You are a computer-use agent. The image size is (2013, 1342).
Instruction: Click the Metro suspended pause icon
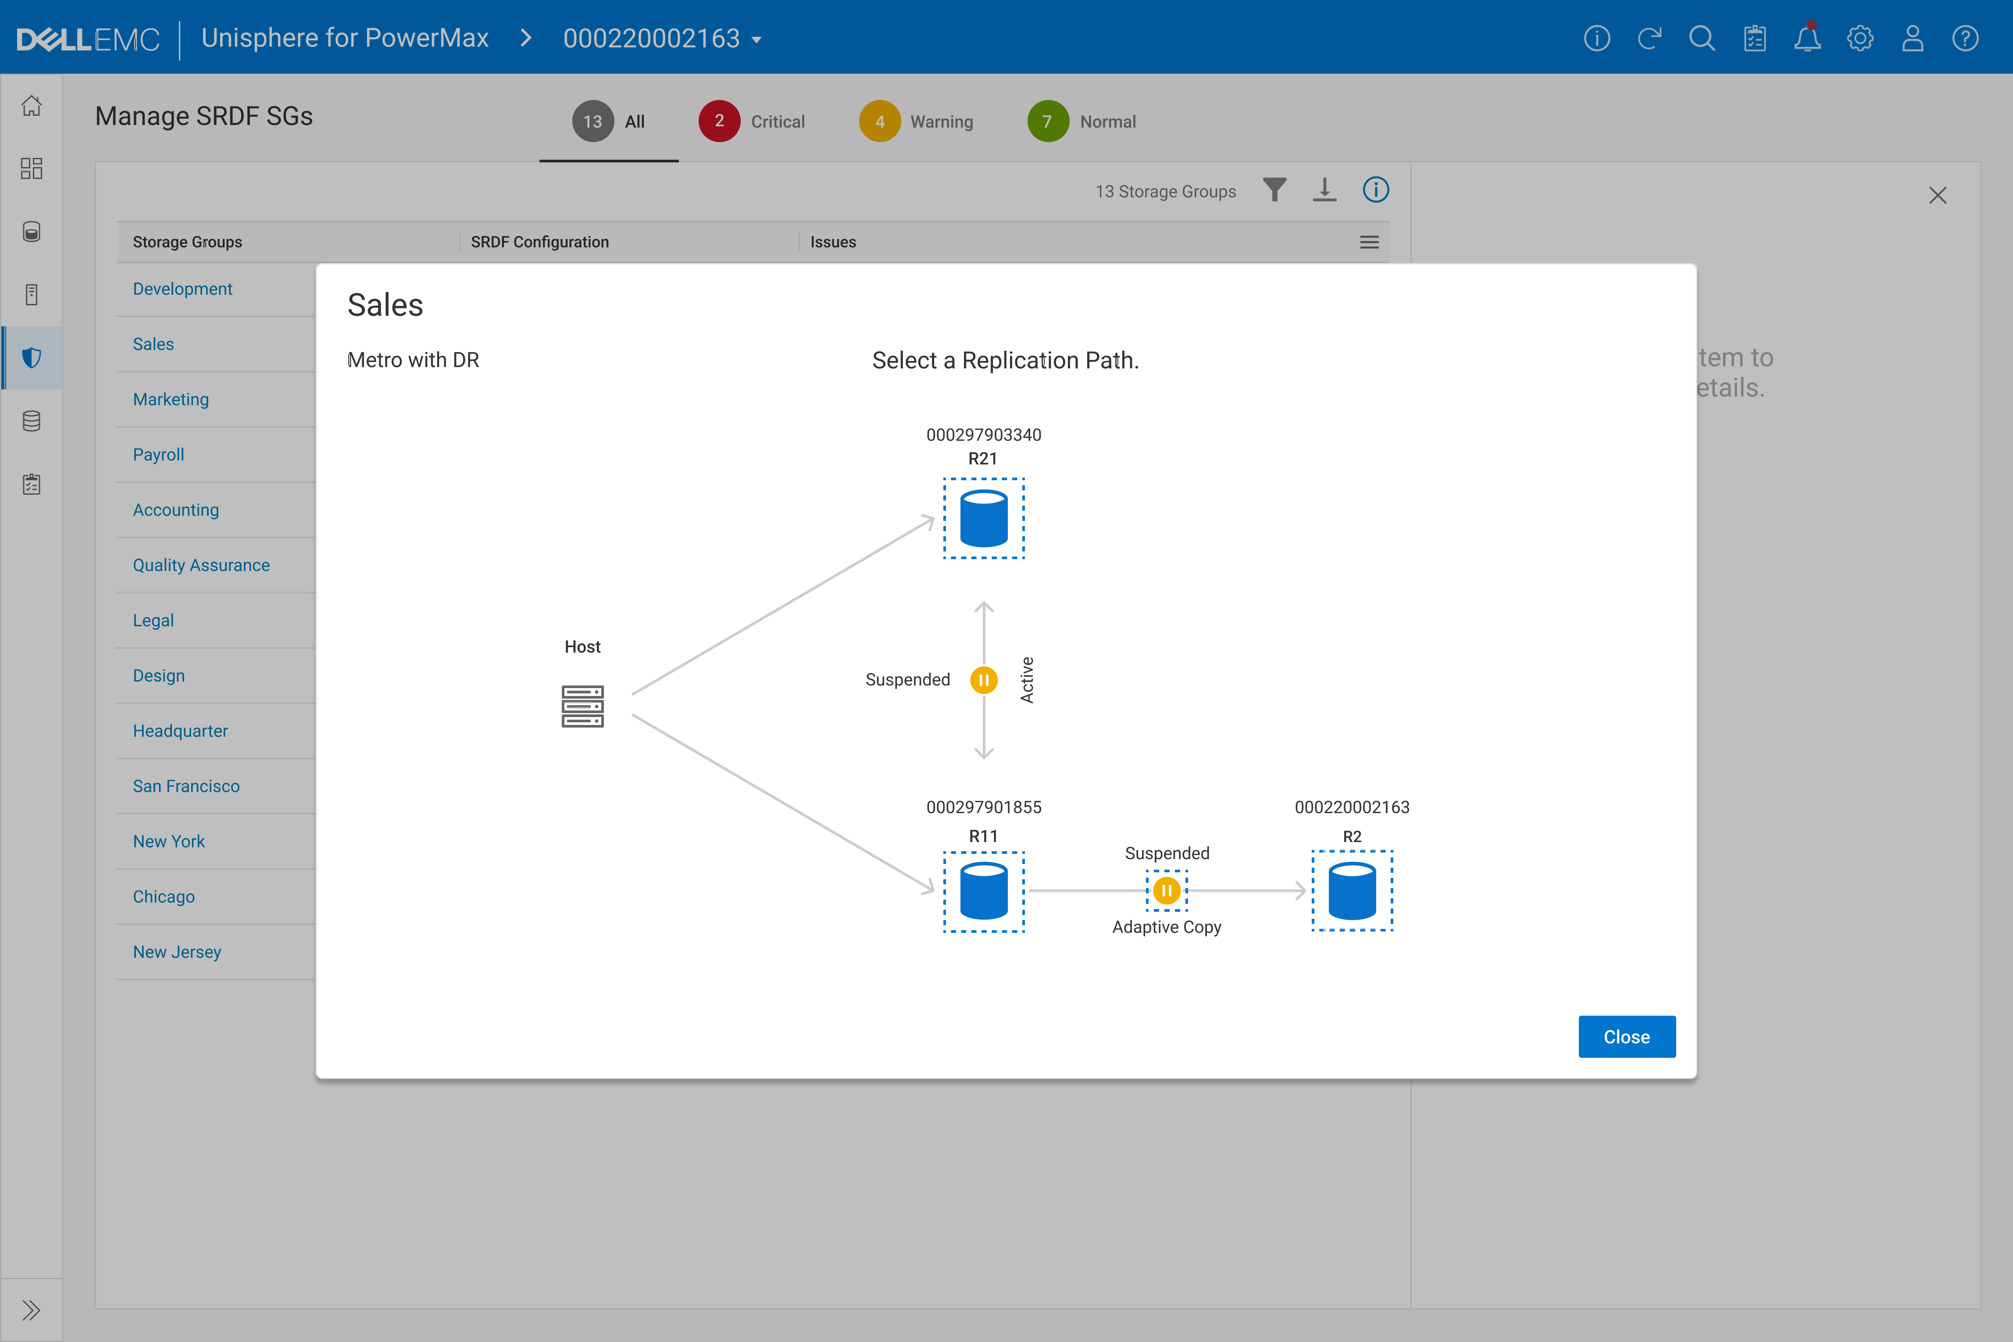[x=983, y=680]
